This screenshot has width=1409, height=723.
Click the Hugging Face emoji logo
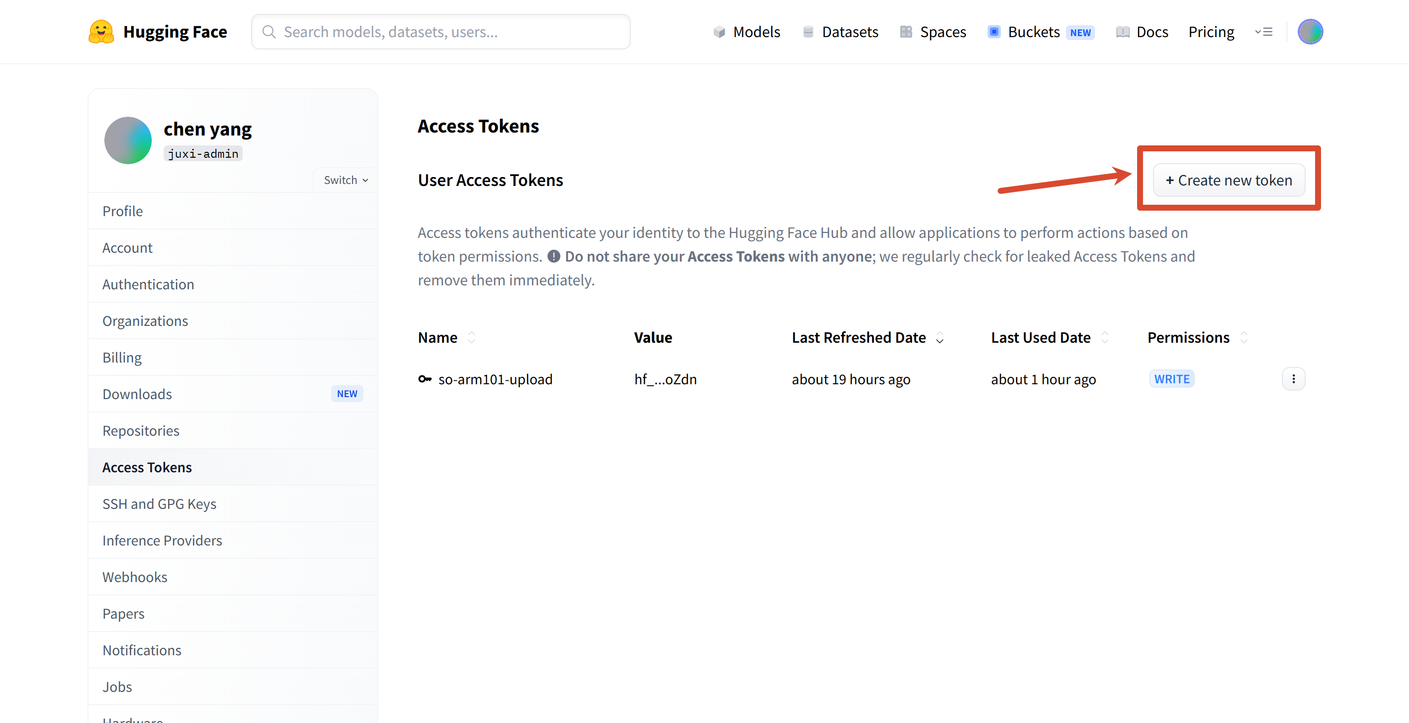(x=101, y=32)
